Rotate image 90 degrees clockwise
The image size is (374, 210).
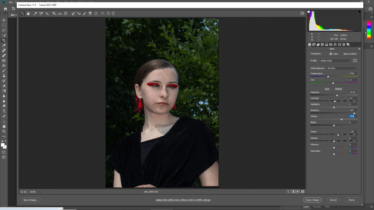tap(113, 13)
